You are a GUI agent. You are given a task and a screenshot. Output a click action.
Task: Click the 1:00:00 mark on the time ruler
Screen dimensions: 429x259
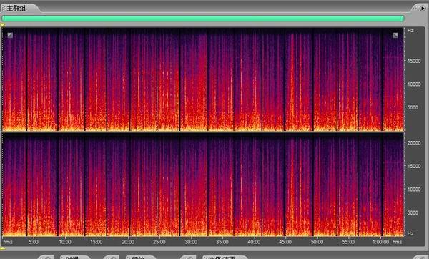point(380,242)
